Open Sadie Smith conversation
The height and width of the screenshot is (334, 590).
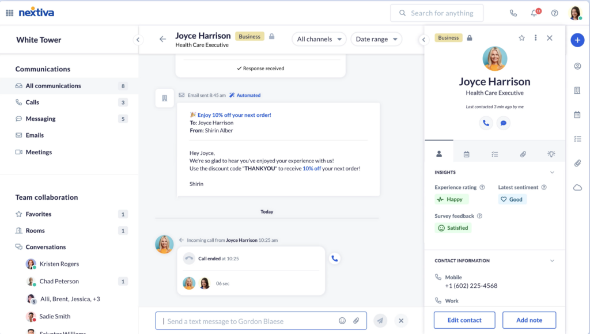click(x=69, y=316)
